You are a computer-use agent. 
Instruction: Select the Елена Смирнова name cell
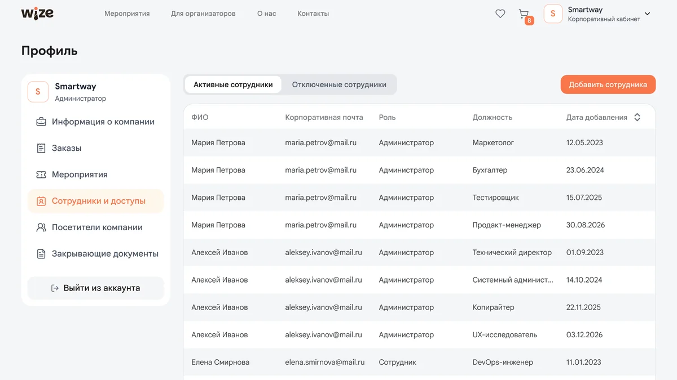tap(220, 362)
